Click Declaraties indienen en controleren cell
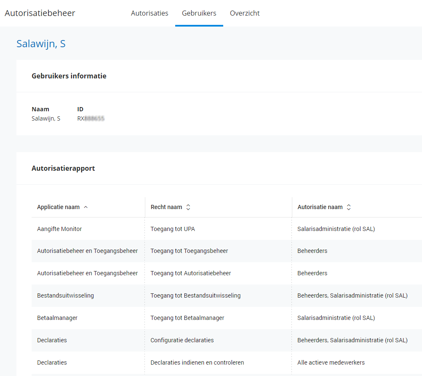 click(x=197, y=363)
